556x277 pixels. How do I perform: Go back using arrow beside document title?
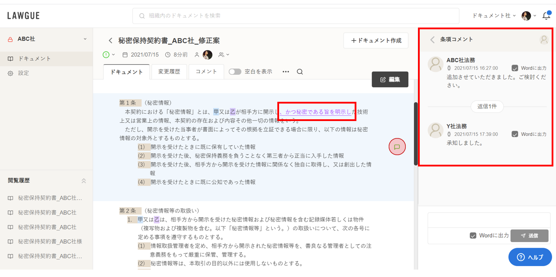click(x=111, y=41)
